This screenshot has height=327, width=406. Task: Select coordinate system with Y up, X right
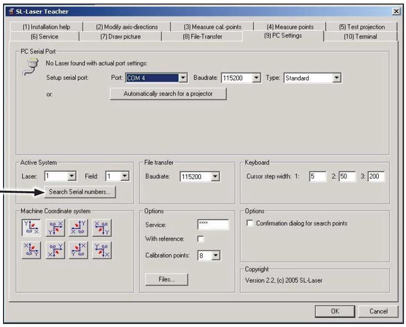[31, 228]
